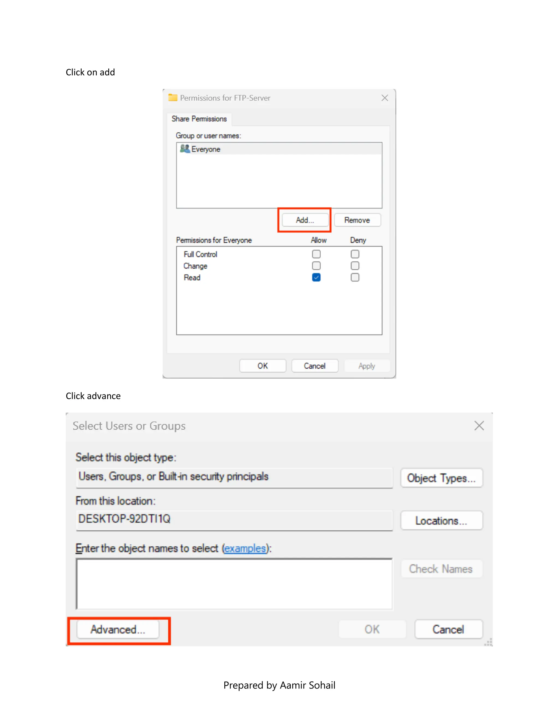Enable Change Allow checkbox
The height and width of the screenshot is (724, 559).
316,266
